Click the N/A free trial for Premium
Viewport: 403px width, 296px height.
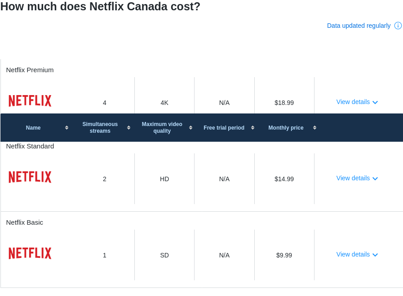coord(224,103)
